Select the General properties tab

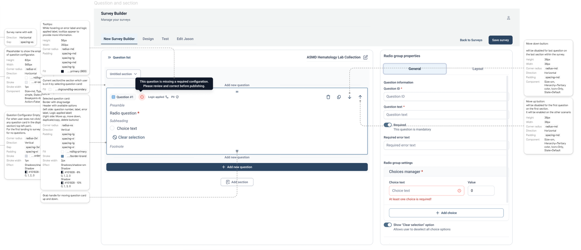(x=415, y=69)
